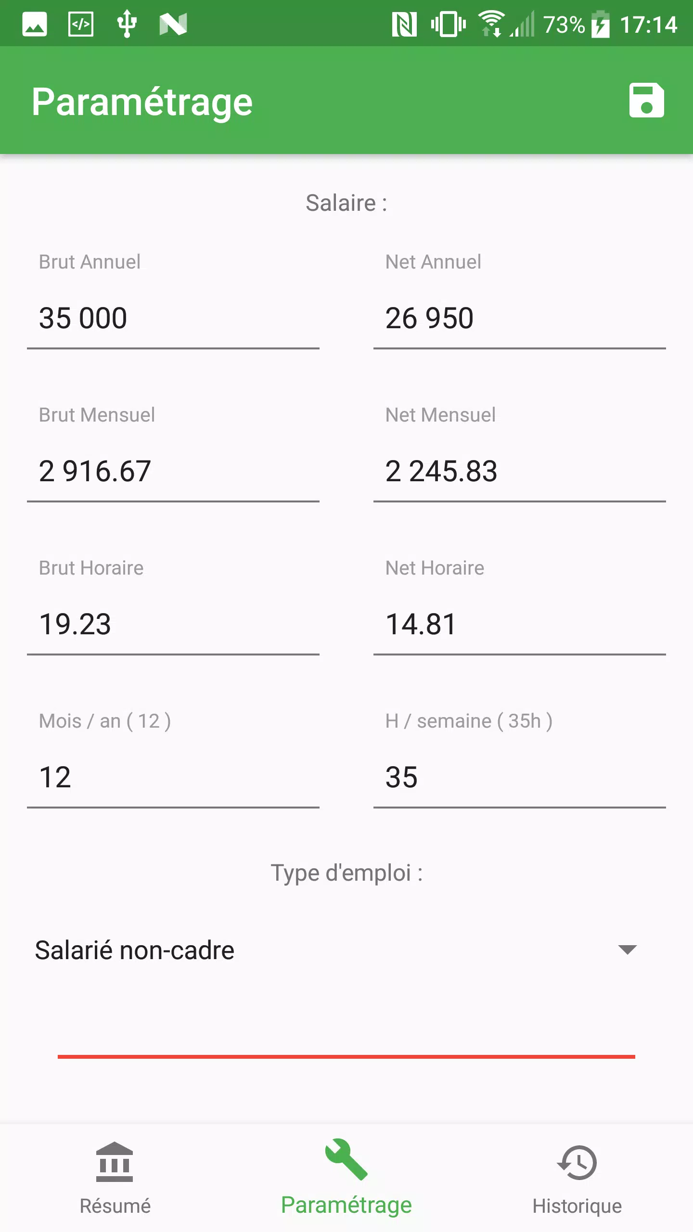Change the H / semaine value
Image resolution: width=693 pixels, height=1232 pixels.
(x=520, y=778)
